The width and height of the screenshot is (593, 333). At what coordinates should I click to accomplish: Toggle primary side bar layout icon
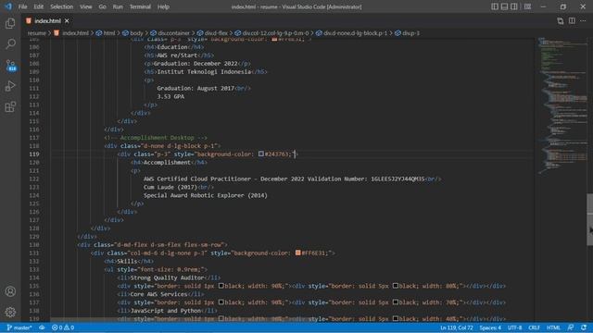(495, 6)
